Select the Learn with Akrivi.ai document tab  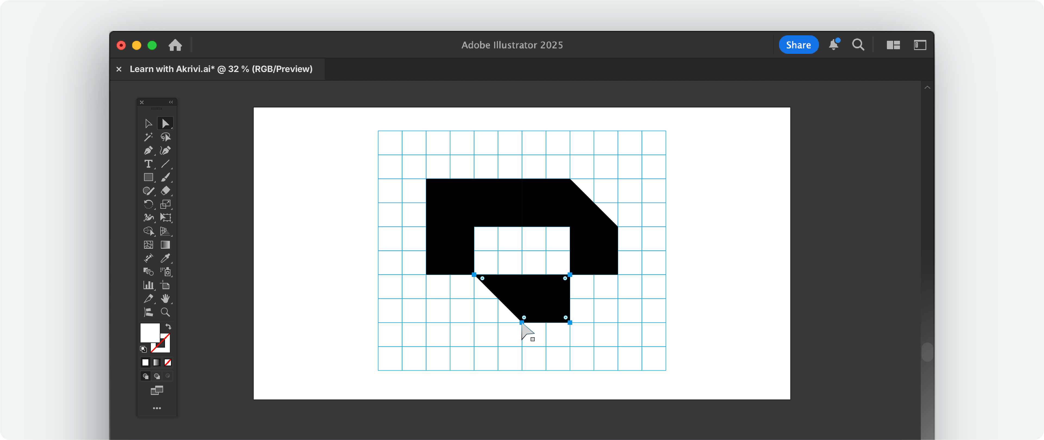pos(221,69)
